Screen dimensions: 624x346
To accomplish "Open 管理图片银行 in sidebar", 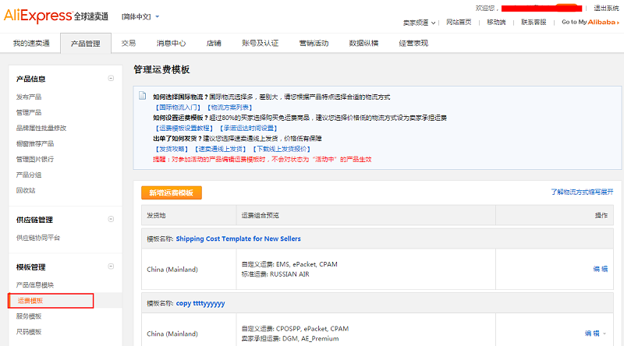I will (x=35, y=159).
